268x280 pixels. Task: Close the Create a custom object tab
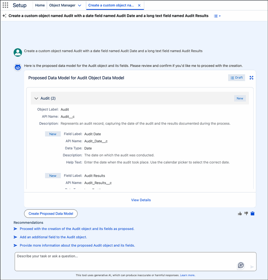pos(139,5)
